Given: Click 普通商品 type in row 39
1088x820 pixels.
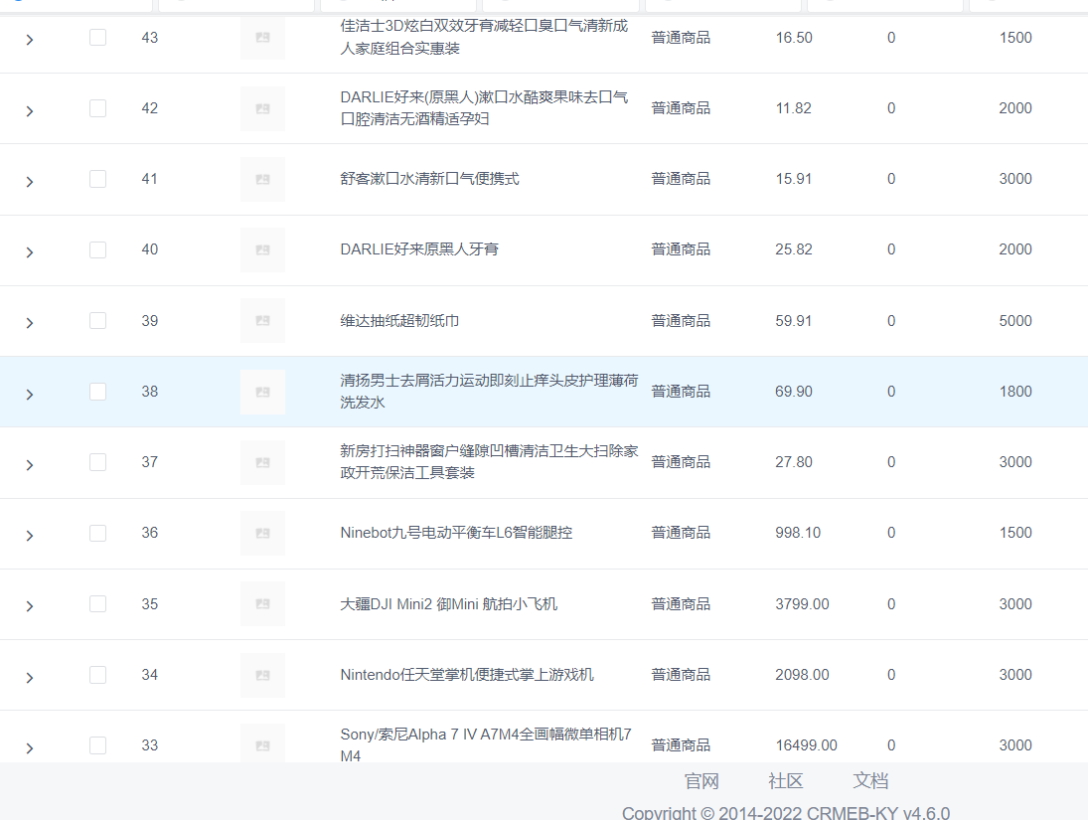Looking at the screenshot, I should pyautogui.click(x=681, y=321).
